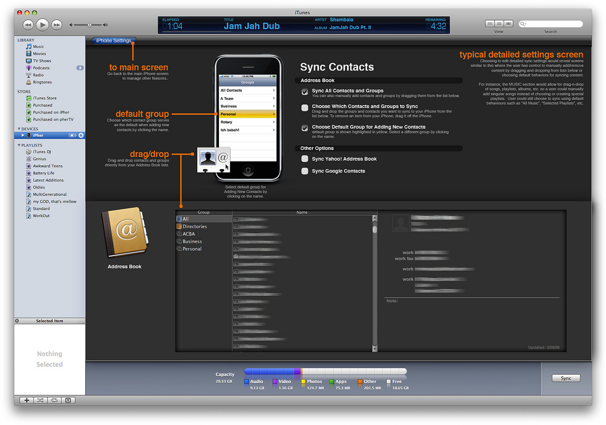Screen dimensions: 606x425
Task: Click the Sync button
Action: click(566, 378)
